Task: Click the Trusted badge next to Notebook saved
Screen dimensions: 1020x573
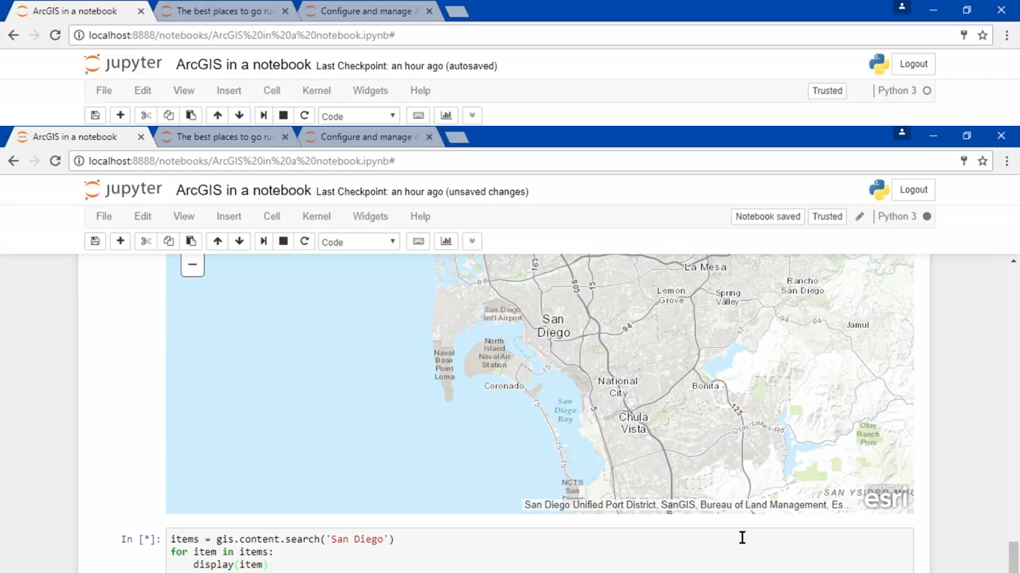Action: coord(827,216)
